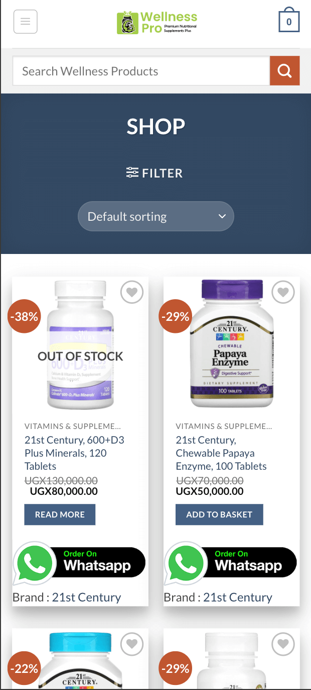Toggle wishlist heart on bottom-right product
The image size is (311, 690).
point(283,644)
